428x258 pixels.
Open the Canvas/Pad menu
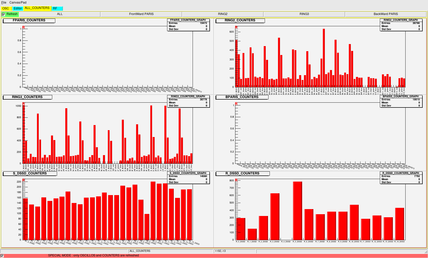(x=18, y=2)
